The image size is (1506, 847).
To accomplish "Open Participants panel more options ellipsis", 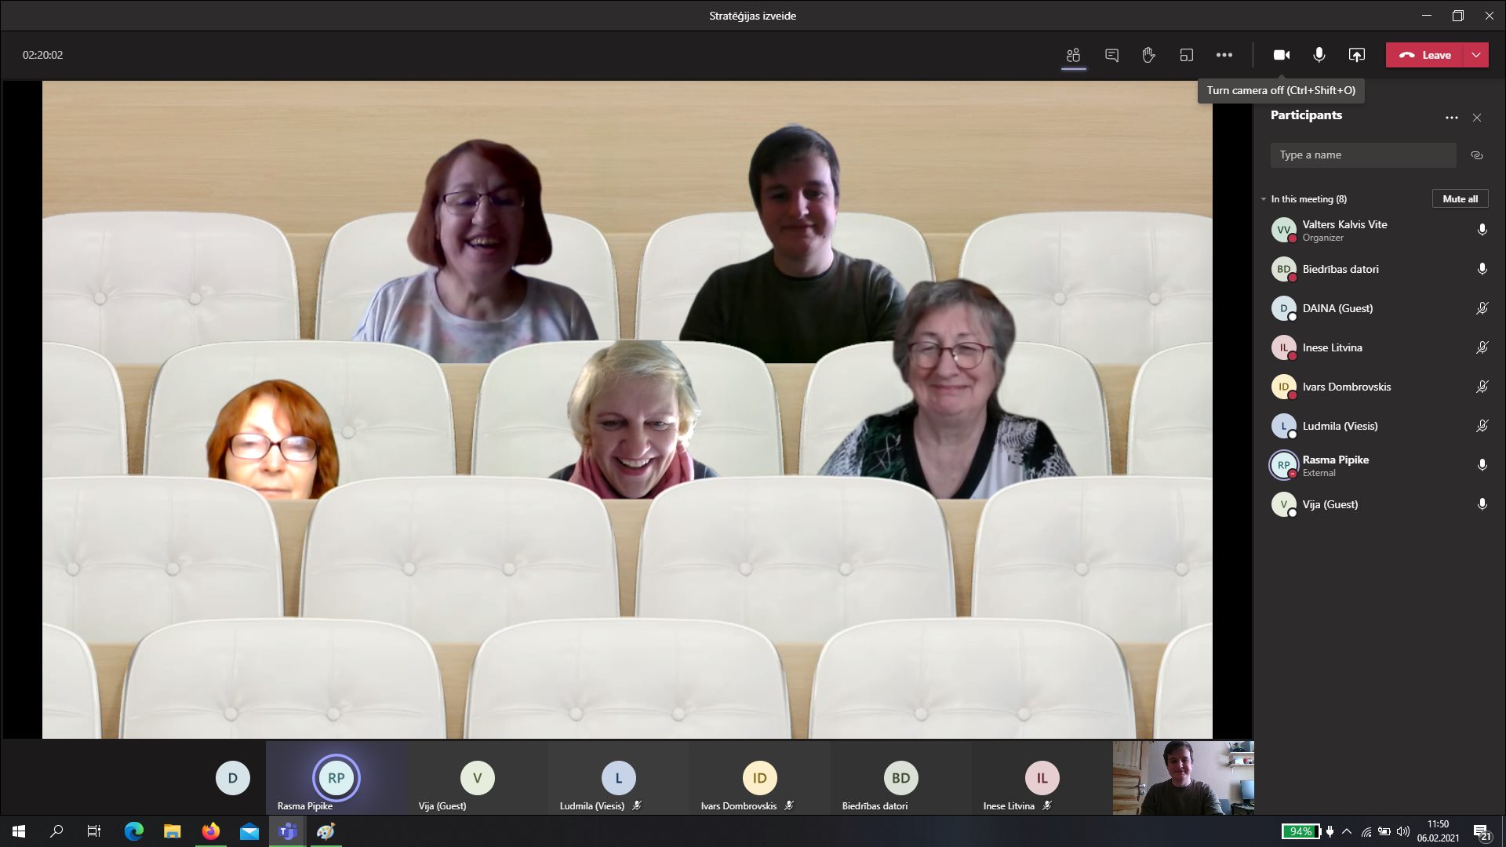I will pyautogui.click(x=1451, y=118).
